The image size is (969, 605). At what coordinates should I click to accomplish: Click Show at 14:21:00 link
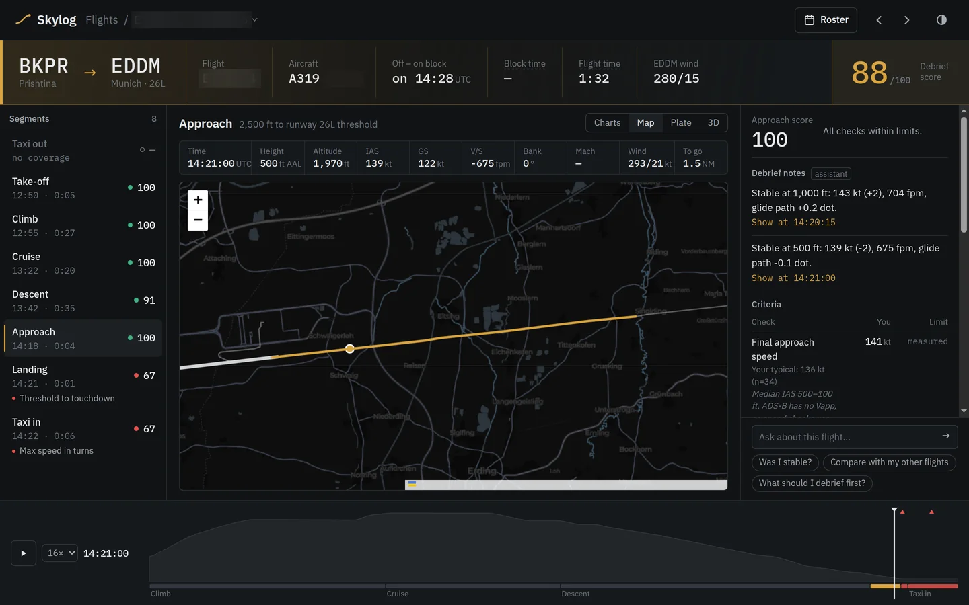(793, 278)
